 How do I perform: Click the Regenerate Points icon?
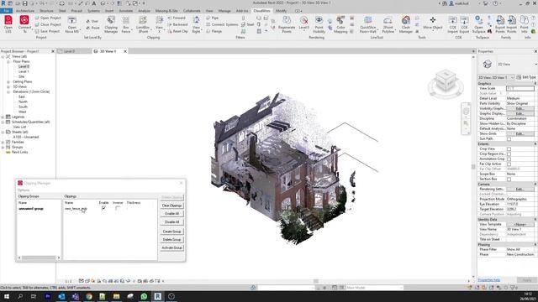coord(287,24)
